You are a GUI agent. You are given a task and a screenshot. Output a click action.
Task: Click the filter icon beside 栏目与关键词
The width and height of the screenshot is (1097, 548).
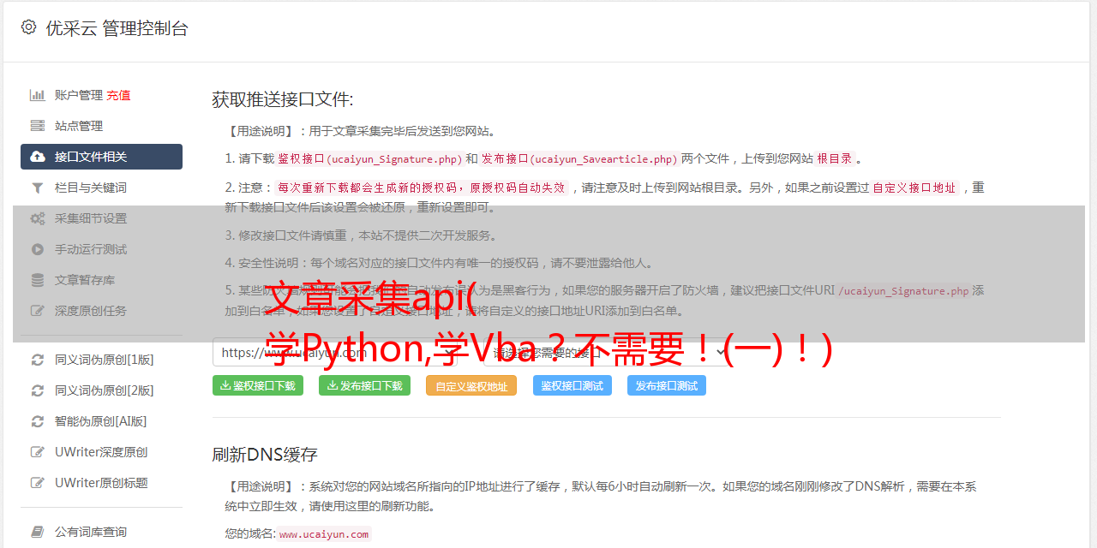(x=38, y=188)
